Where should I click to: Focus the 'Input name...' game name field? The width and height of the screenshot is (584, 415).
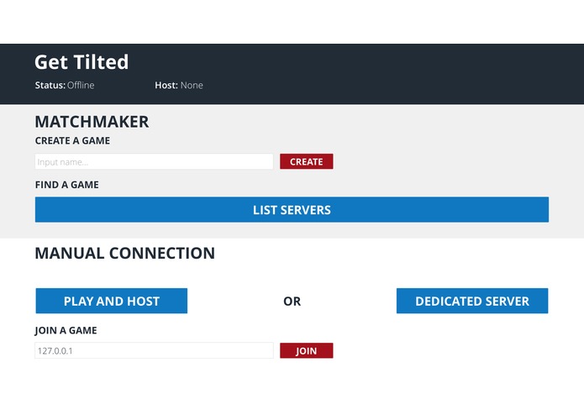tap(154, 161)
